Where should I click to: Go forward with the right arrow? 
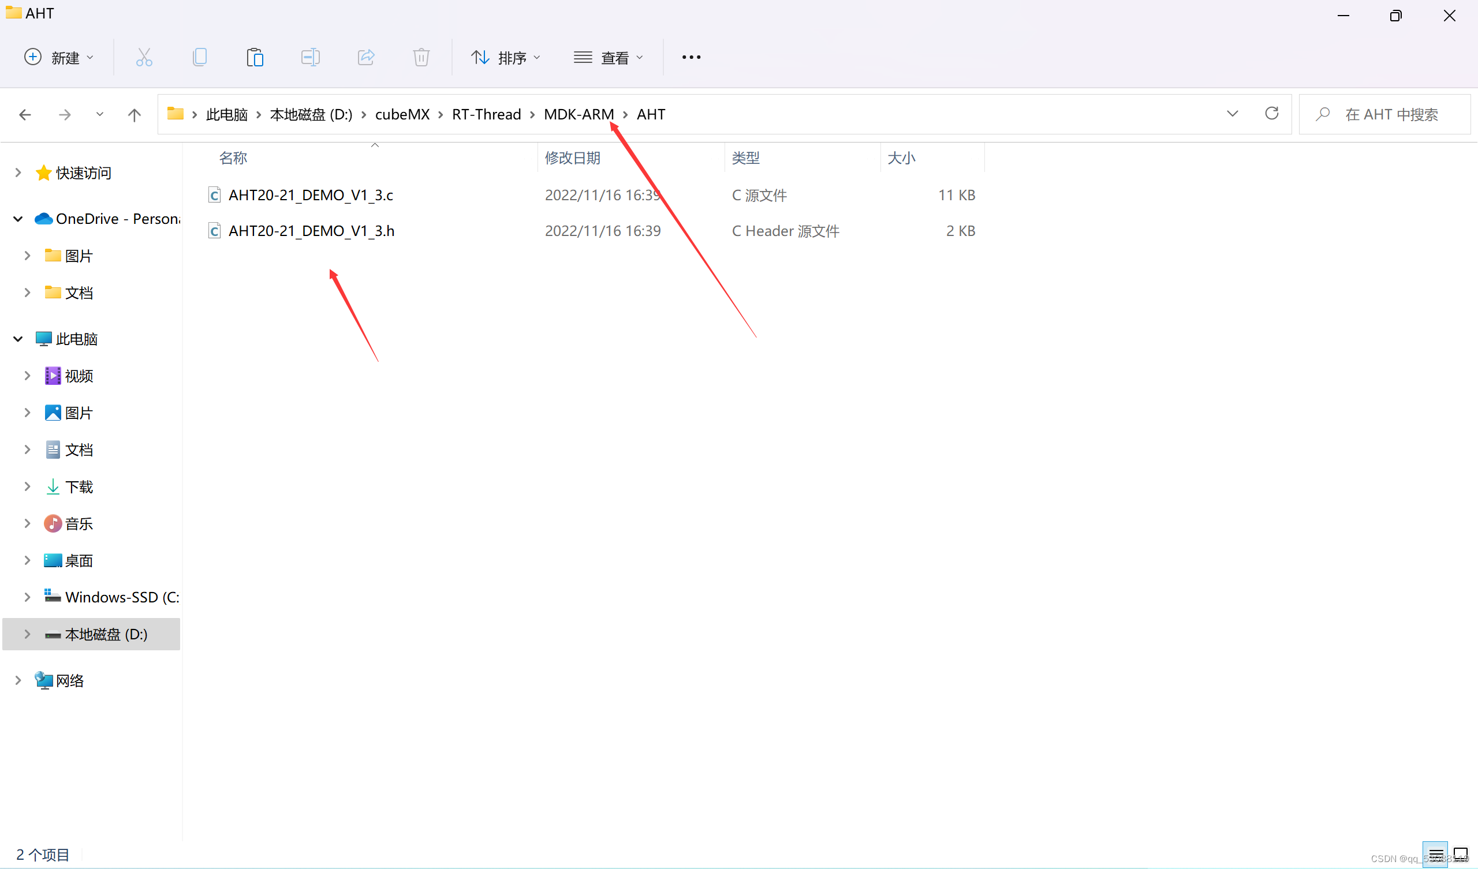(65, 115)
